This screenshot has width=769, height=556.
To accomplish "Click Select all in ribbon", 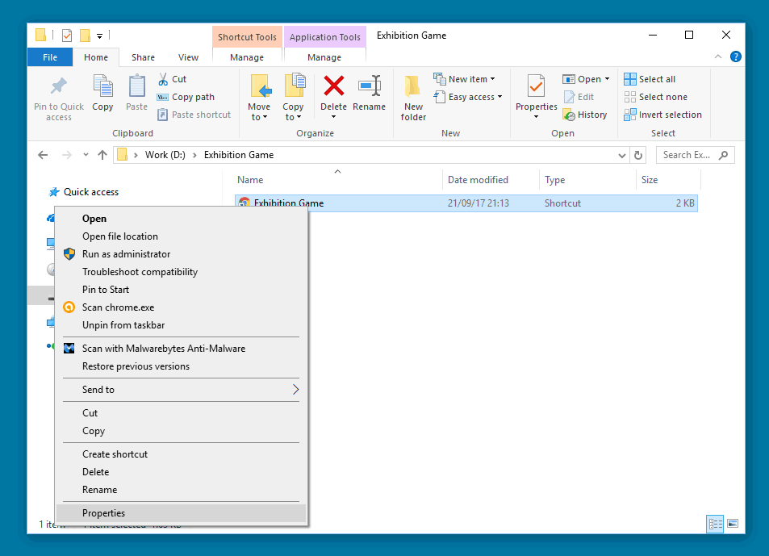I will (x=650, y=79).
